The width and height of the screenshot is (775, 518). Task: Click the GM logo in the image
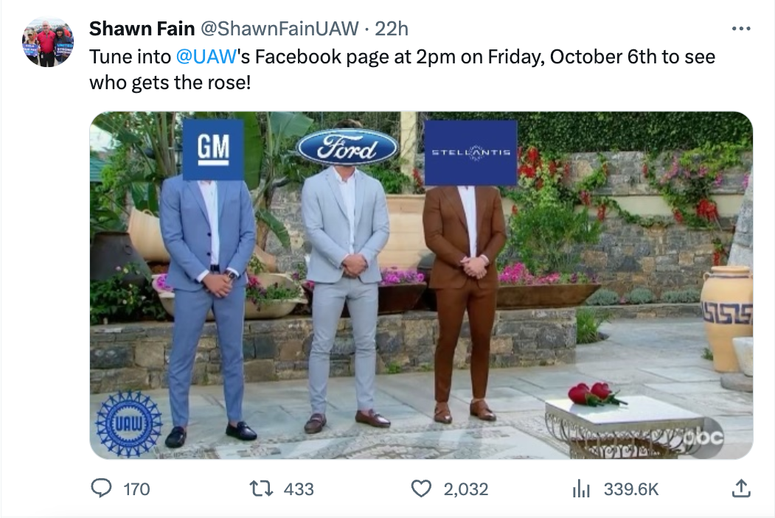213,150
